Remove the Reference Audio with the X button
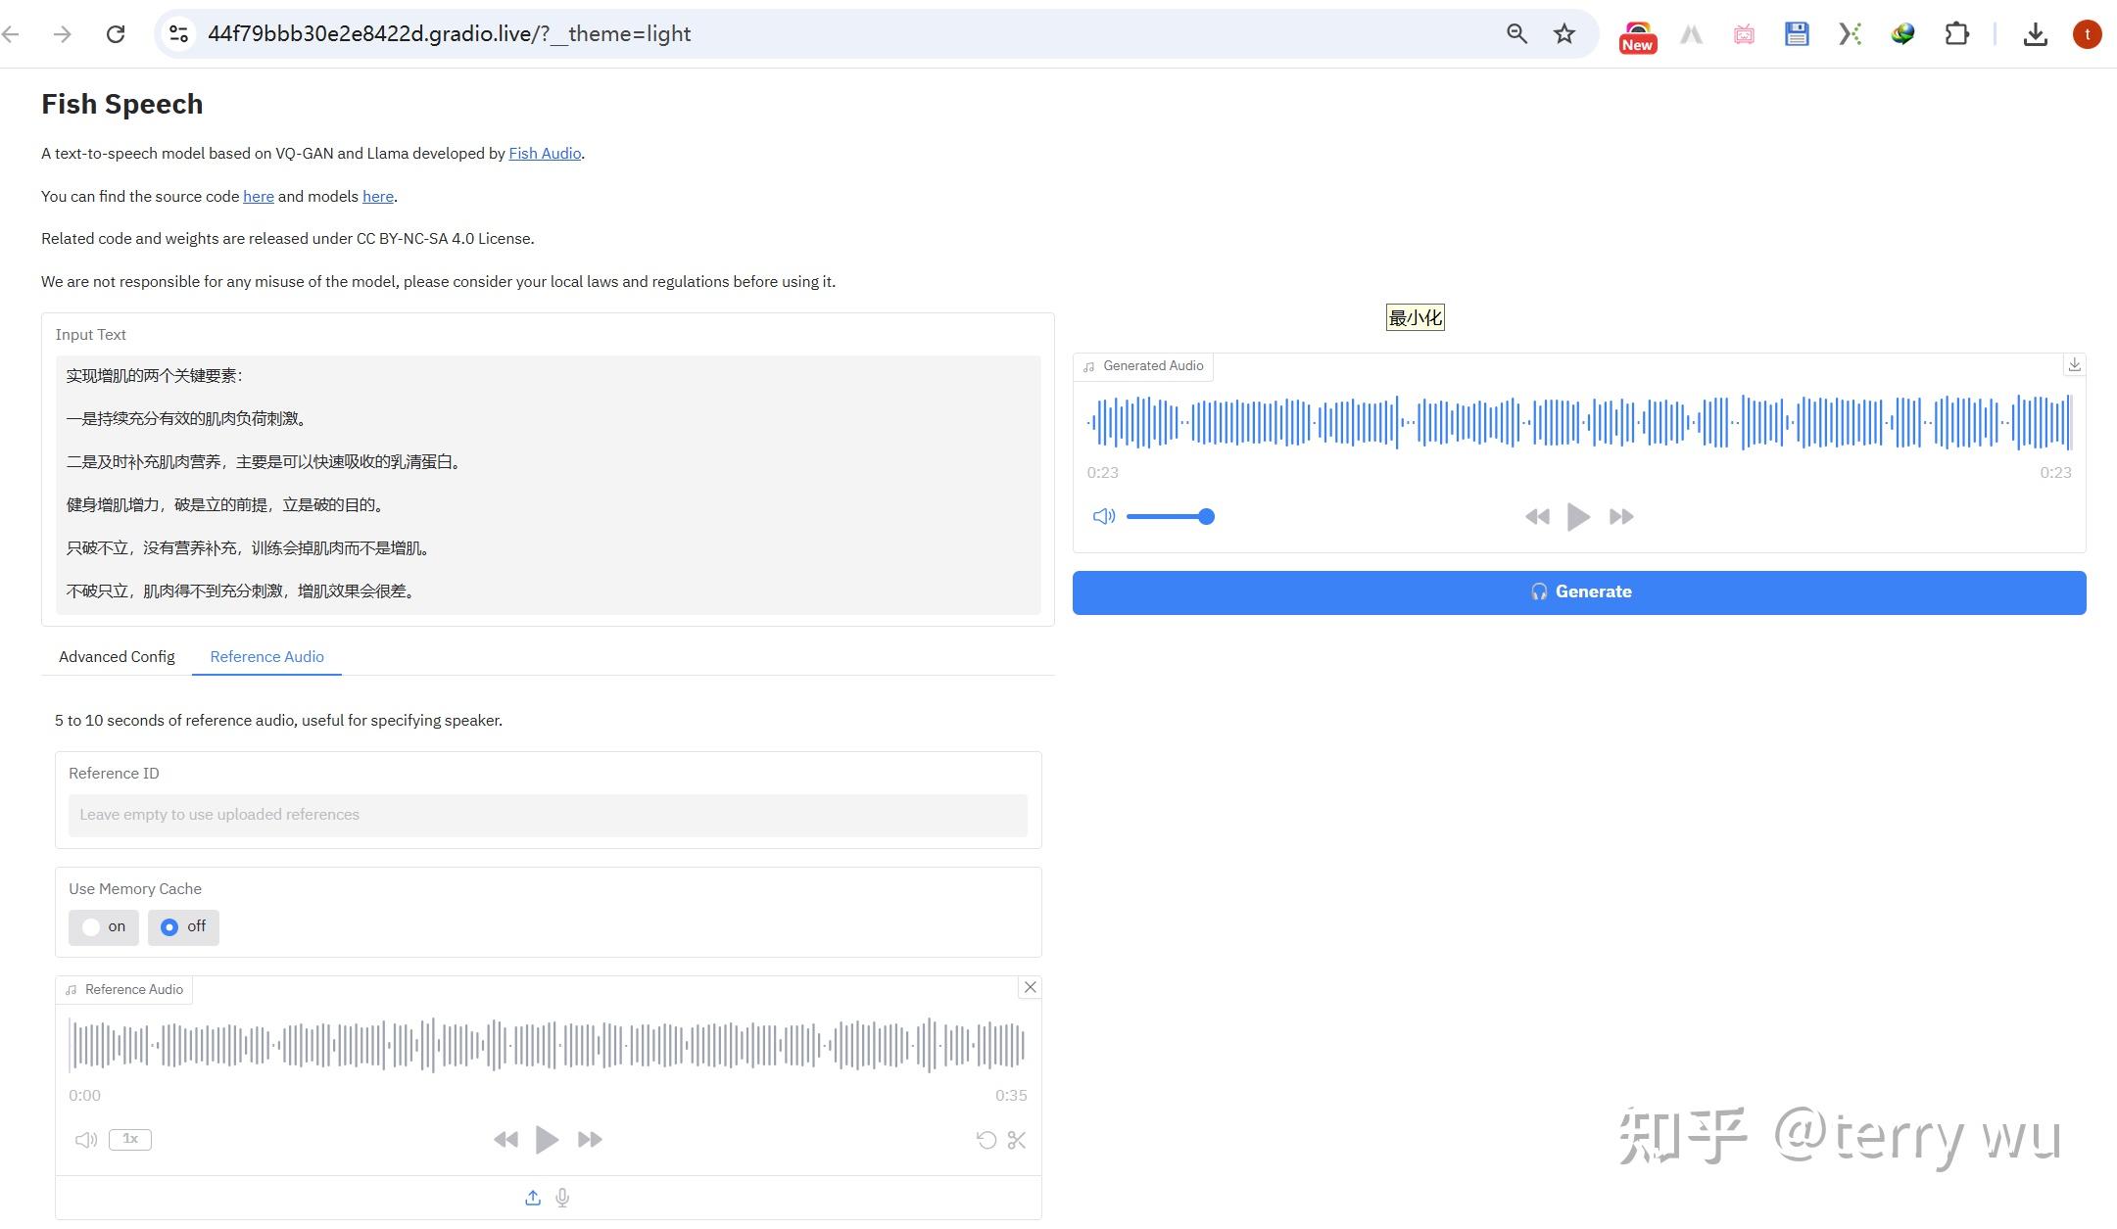This screenshot has height=1229, width=2117. pyautogui.click(x=1030, y=987)
